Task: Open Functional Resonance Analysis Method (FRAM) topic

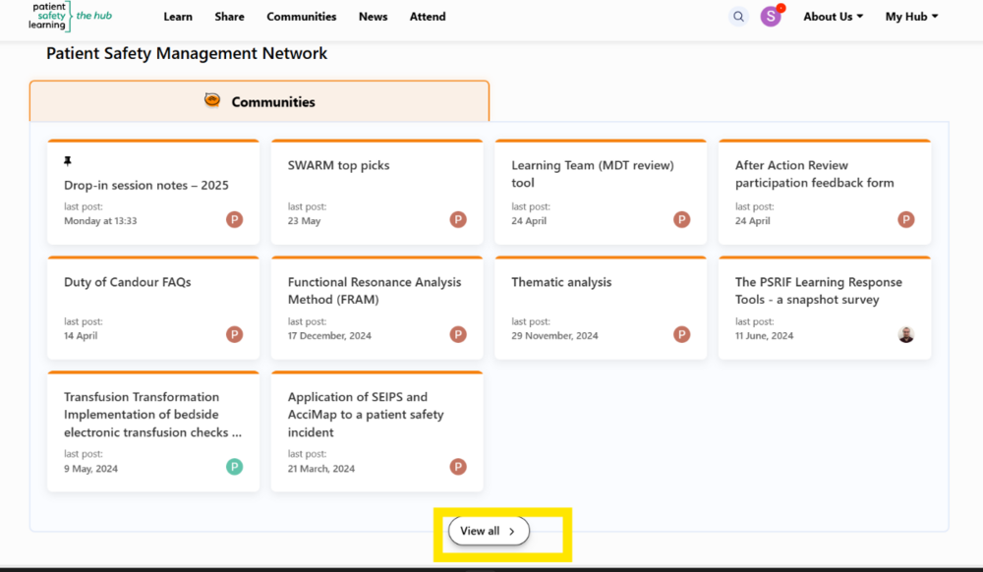Action: [375, 291]
